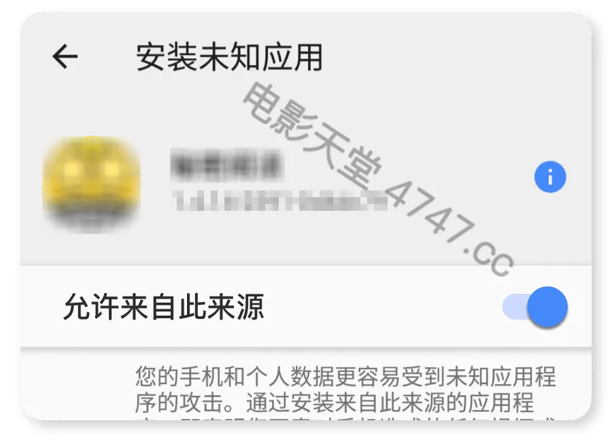612x442 pixels.
Task: Disable the 允许来自此来源 switch
Action: click(x=534, y=307)
